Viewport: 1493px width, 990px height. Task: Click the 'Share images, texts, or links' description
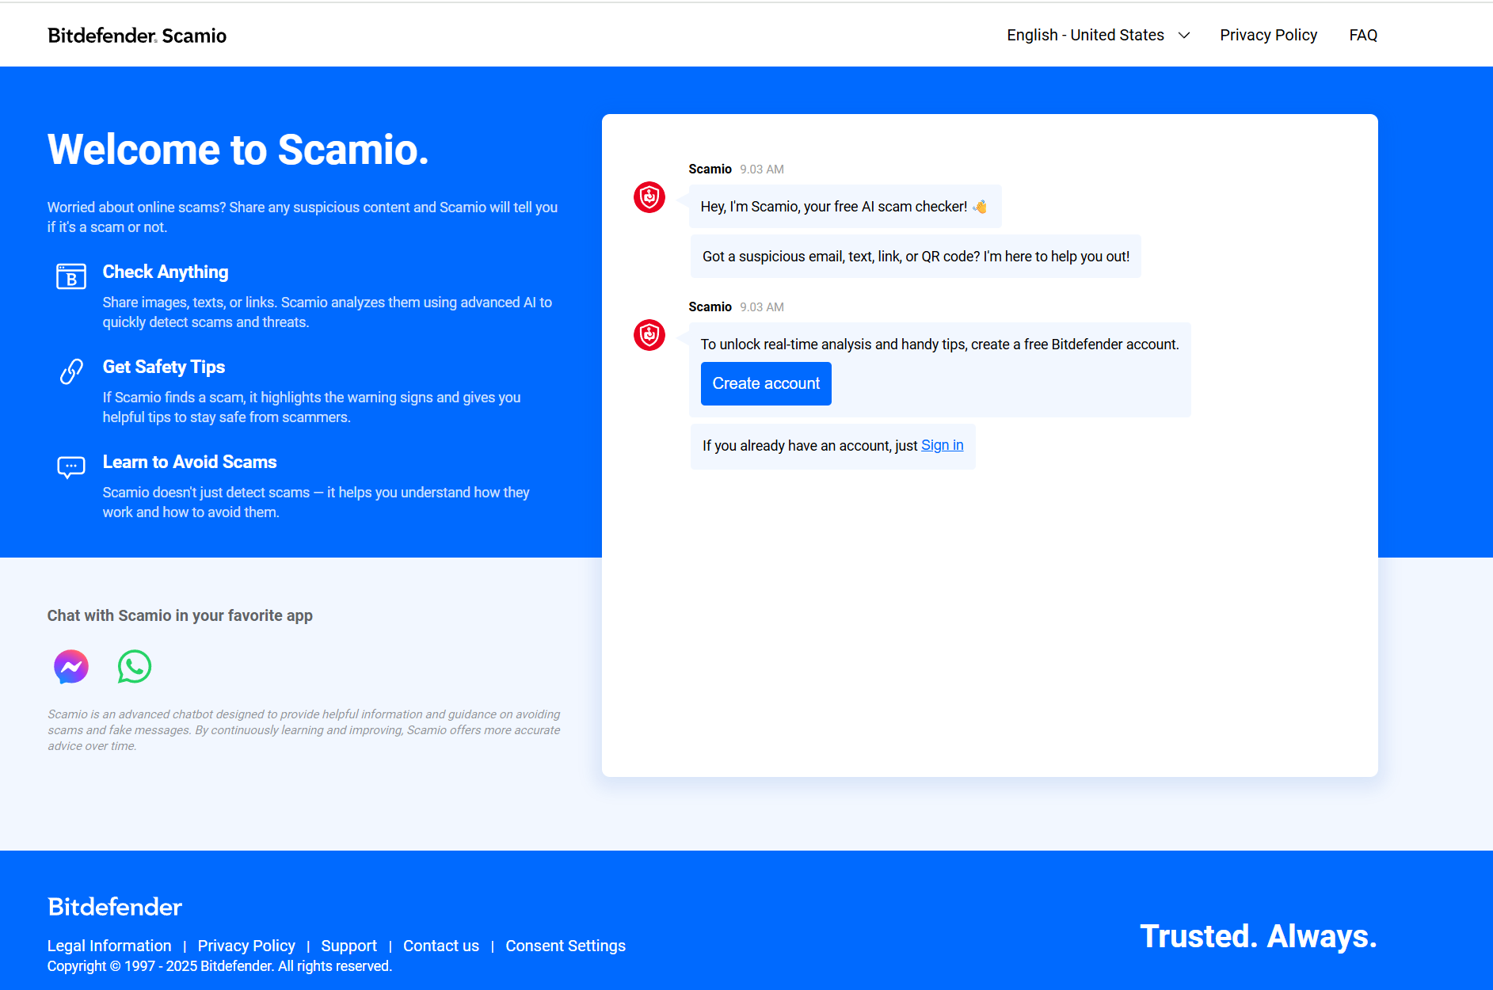tap(327, 312)
